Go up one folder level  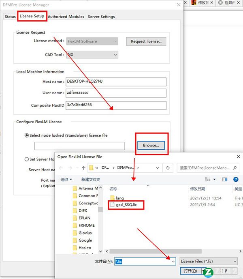coord(83,168)
